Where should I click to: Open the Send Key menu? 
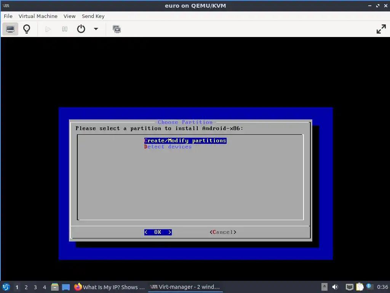tap(93, 16)
